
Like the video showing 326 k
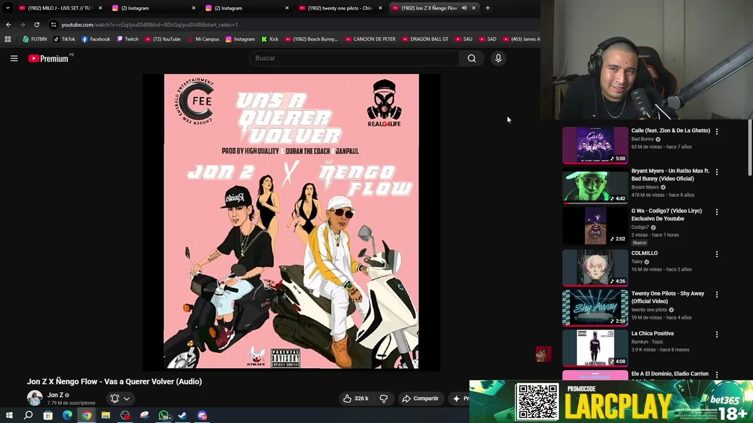pyautogui.click(x=356, y=398)
